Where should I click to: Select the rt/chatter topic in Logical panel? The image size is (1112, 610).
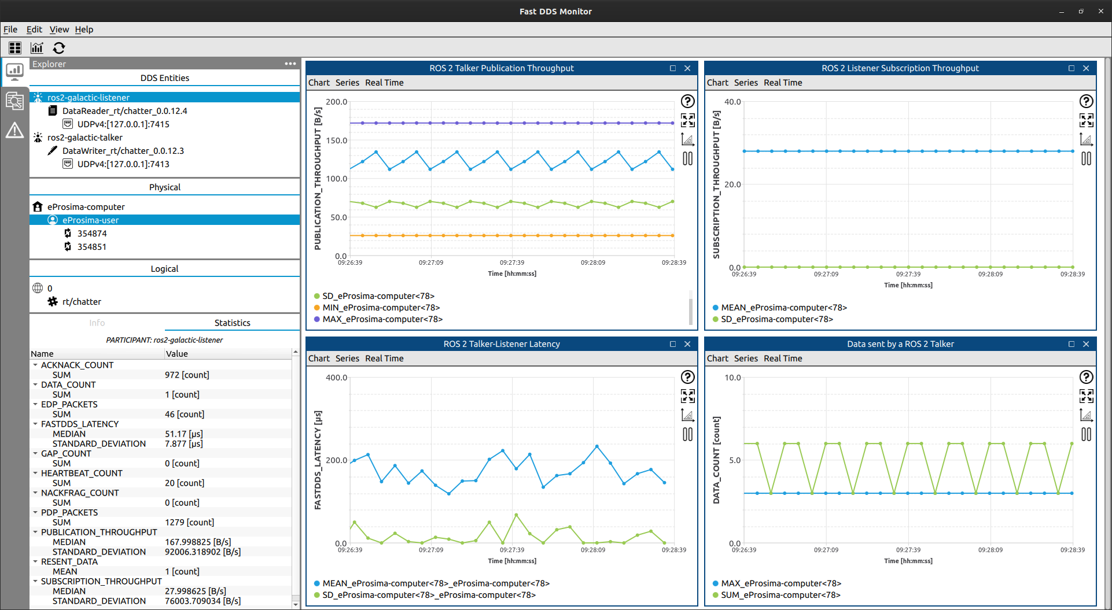click(x=82, y=302)
